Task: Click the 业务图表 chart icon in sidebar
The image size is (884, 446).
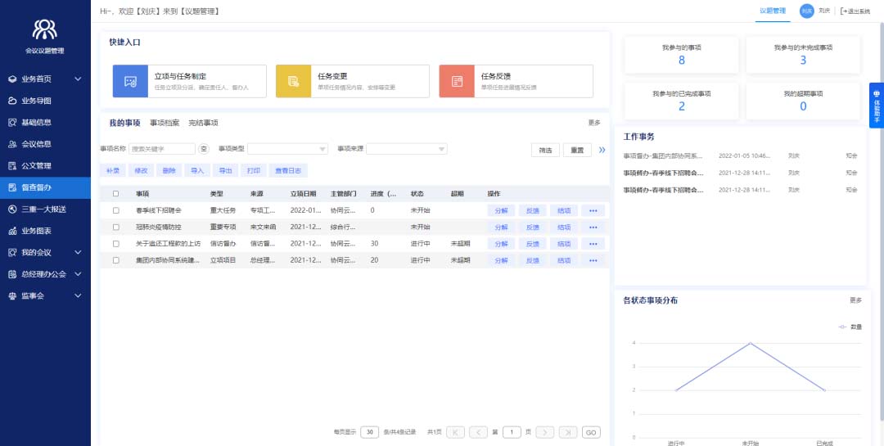Action: tap(12, 231)
